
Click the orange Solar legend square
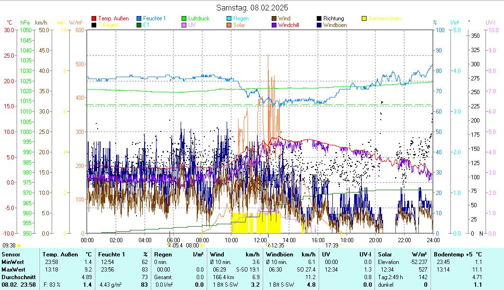pos(229,25)
